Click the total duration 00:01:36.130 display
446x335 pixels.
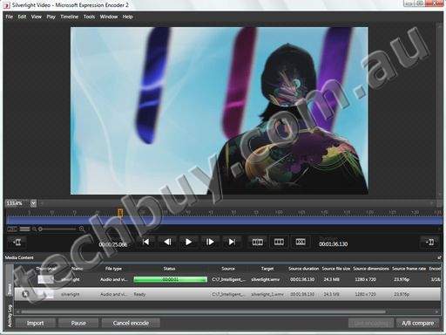(334, 244)
